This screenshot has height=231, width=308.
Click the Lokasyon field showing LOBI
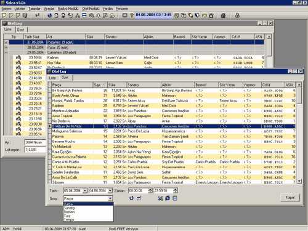[x=35, y=150]
